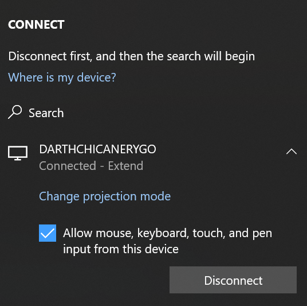Select the DARTHCHICANERYGO device name
The image size is (307, 306).
pos(97,149)
